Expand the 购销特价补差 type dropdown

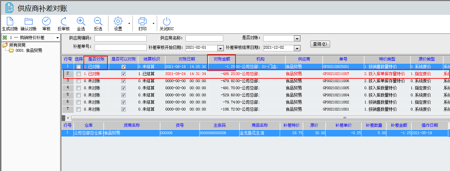[57, 38]
